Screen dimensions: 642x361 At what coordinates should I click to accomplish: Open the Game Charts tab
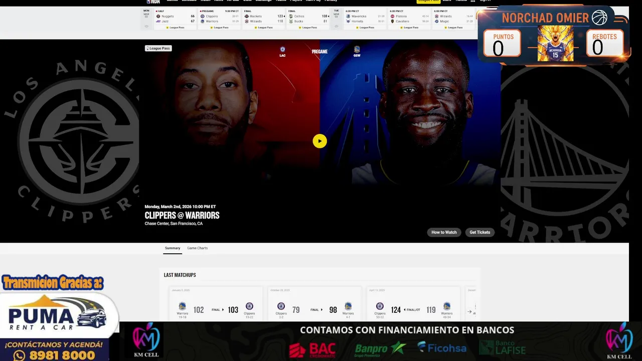(x=197, y=248)
